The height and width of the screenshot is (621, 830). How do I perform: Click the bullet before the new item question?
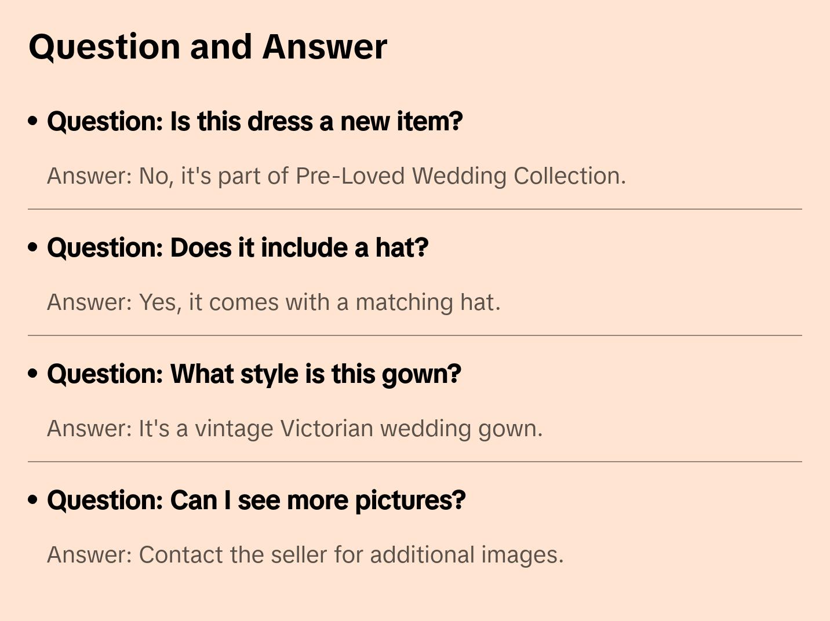point(33,121)
